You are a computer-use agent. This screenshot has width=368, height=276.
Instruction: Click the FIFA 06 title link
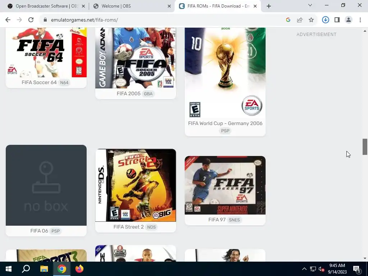pyautogui.click(x=39, y=231)
